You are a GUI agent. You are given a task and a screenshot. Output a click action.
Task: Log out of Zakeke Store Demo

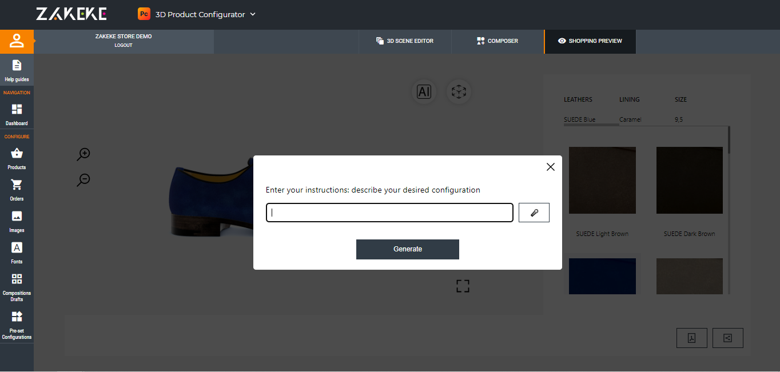pyautogui.click(x=124, y=45)
